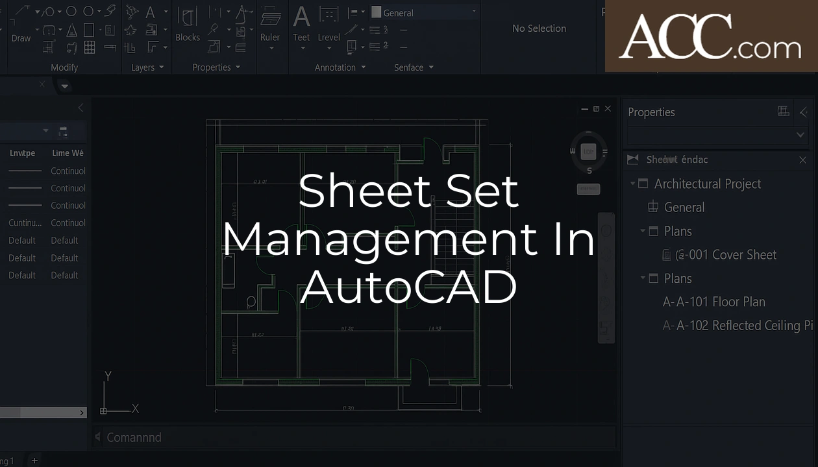This screenshot has height=467, width=818.
Task: Click the ViewCube top face
Action: click(588, 152)
